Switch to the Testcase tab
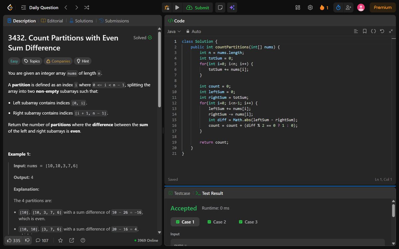 coord(179,193)
